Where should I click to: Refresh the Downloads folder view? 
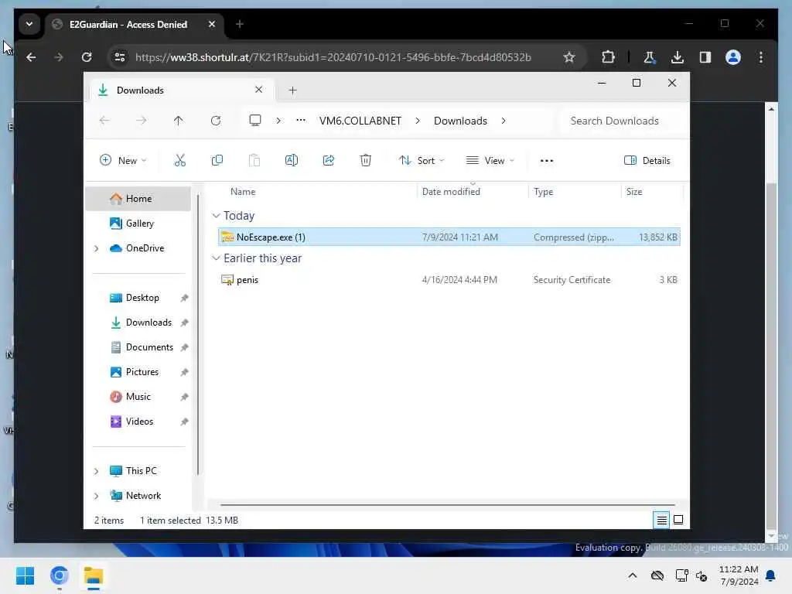click(216, 121)
